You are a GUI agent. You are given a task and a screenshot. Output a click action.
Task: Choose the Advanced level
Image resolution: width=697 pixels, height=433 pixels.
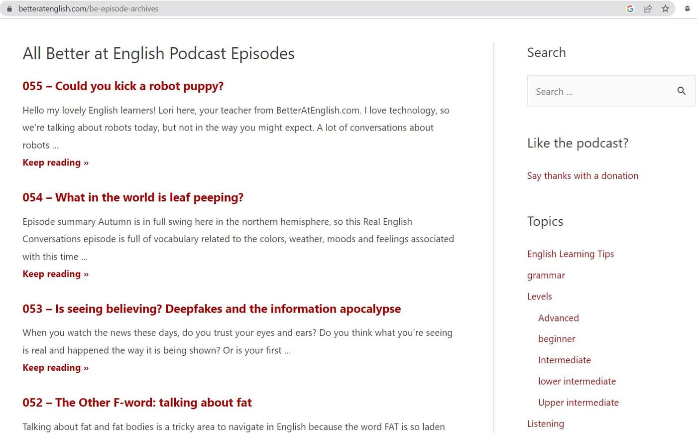pyautogui.click(x=559, y=318)
